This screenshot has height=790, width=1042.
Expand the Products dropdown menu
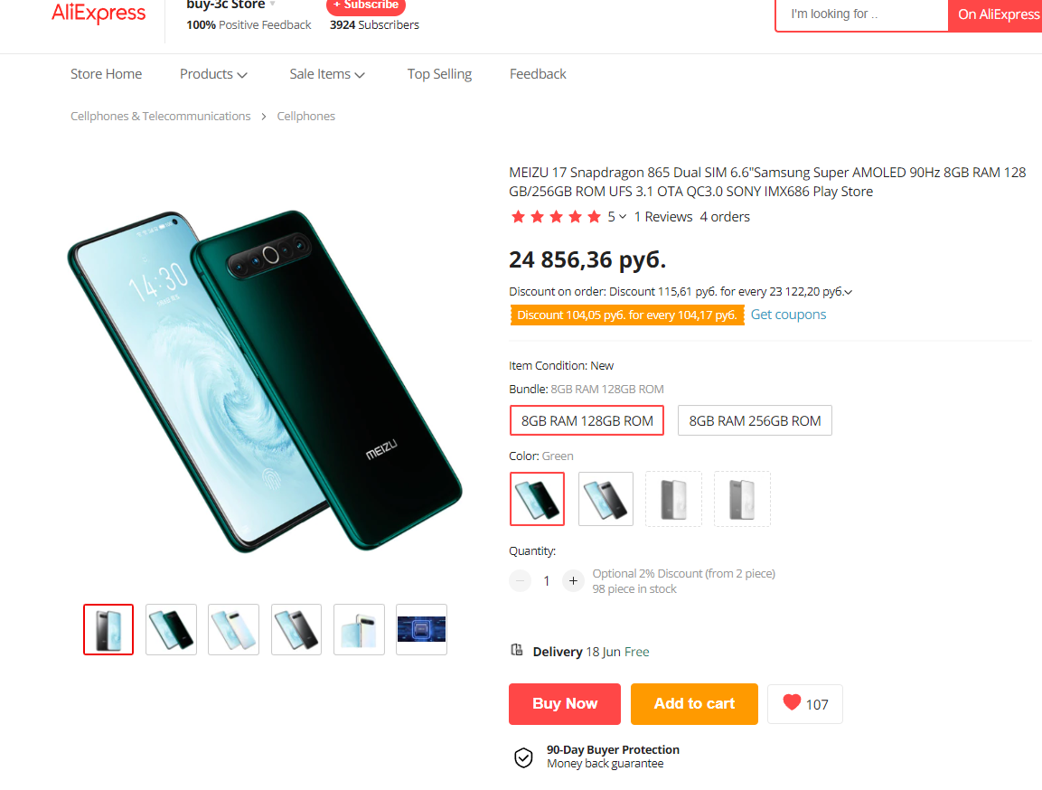pyautogui.click(x=213, y=74)
